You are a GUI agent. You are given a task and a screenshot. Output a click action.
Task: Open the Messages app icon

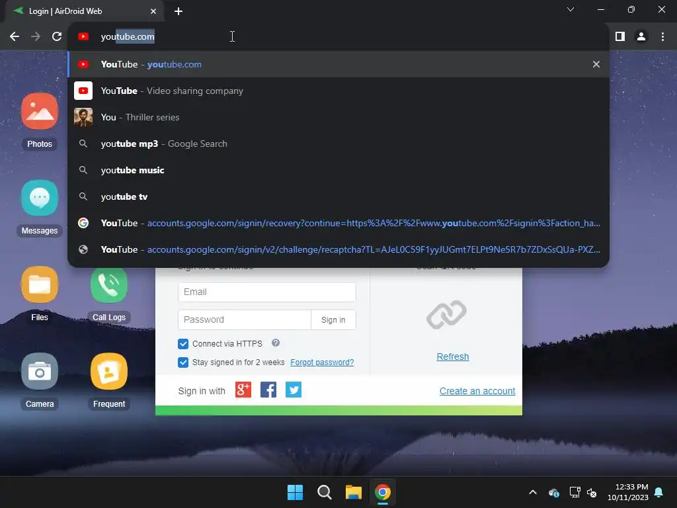39,198
